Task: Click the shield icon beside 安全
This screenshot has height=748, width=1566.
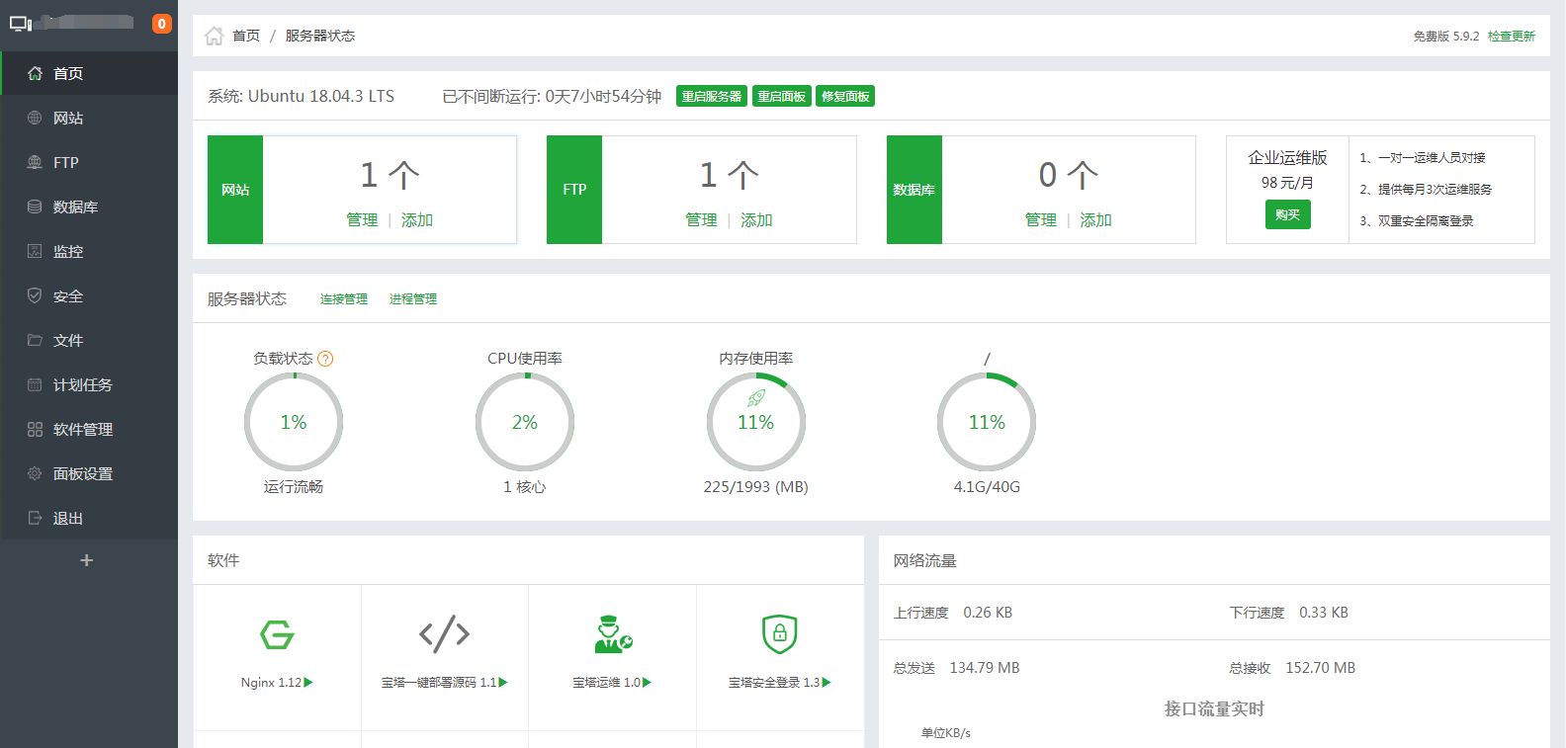Action: 35,295
